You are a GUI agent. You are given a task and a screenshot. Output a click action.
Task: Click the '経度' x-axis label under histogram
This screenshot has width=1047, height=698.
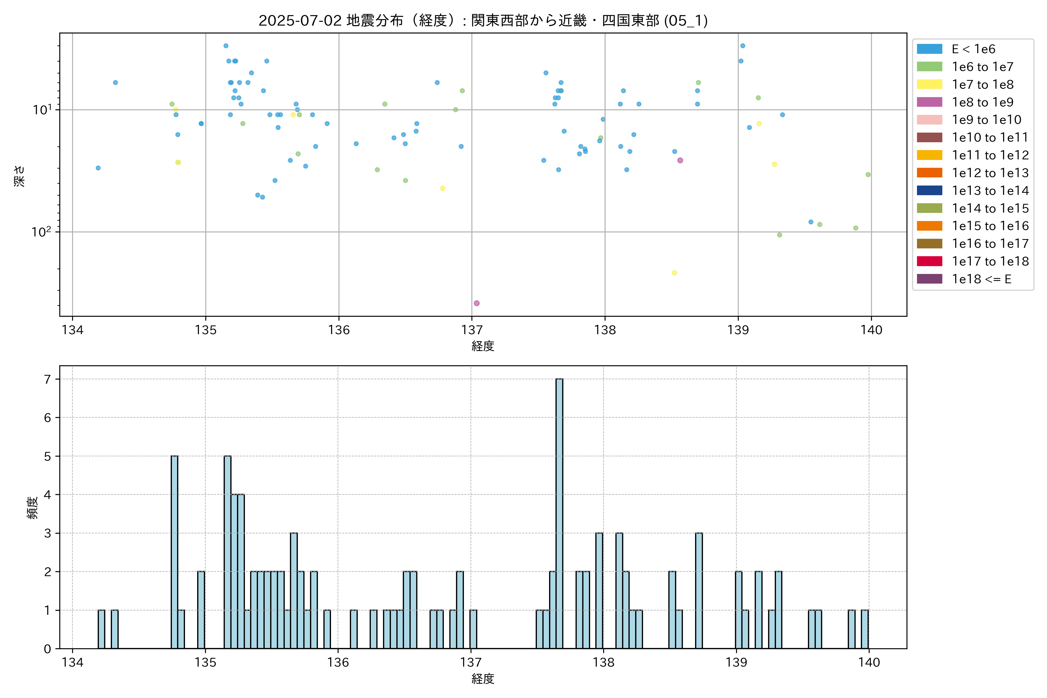point(483,679)
